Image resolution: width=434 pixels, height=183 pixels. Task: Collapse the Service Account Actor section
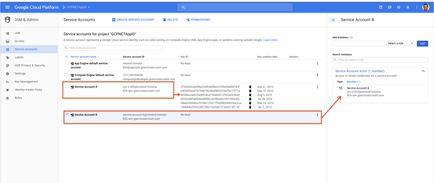pyautogui.click(x=423, y=71)
